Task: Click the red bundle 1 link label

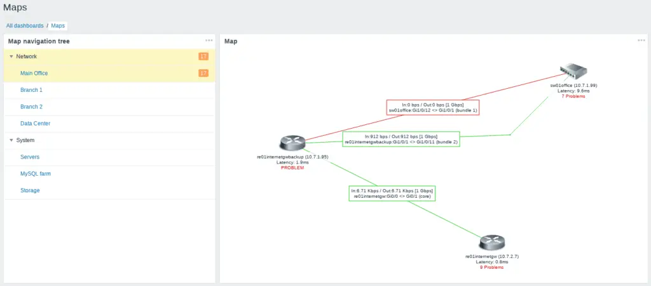Action: tap(433, 107)
